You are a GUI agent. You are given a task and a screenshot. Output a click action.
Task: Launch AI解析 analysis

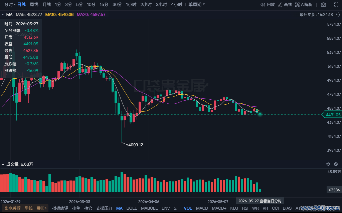[x=304, y=5]
